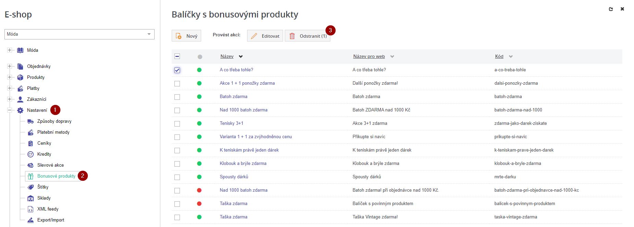Click the Způsoby dopravy truck icon
This screenshot has height=227, width=634.
tap(31, 121)
